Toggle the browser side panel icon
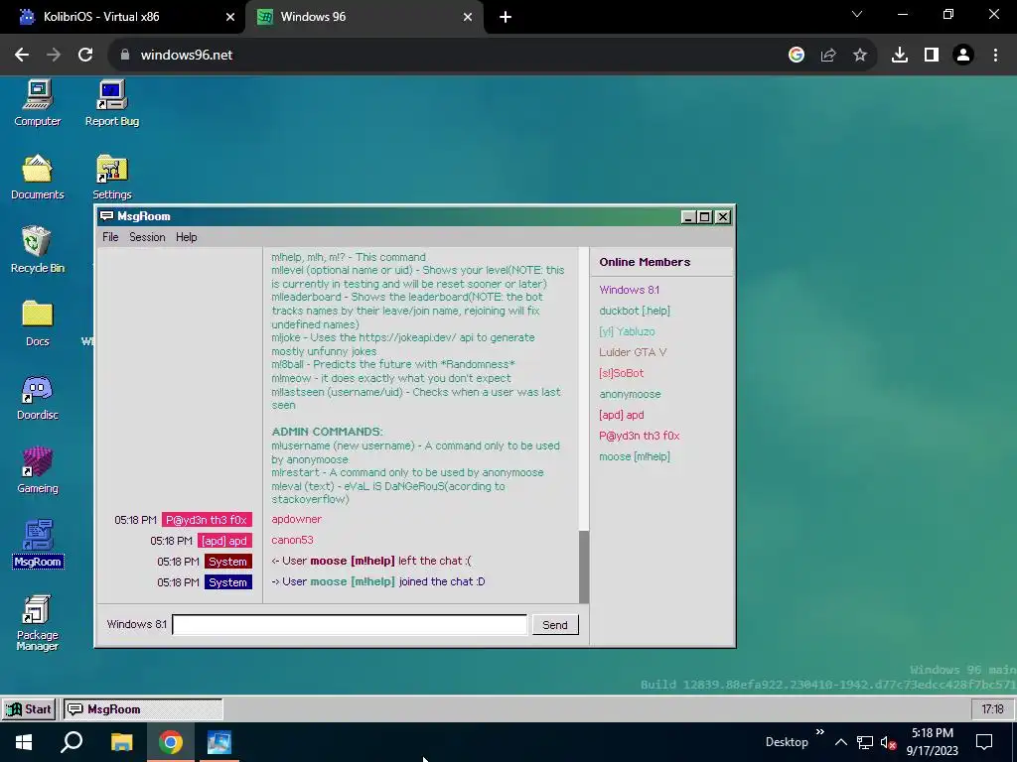This screenshot has width=1017, height=762. 932,56
